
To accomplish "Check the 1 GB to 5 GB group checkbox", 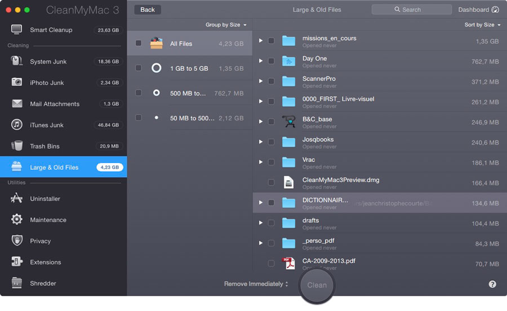I will point(139,68).
